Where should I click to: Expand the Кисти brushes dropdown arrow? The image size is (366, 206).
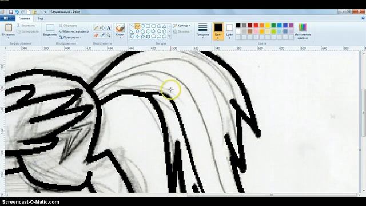120,38
